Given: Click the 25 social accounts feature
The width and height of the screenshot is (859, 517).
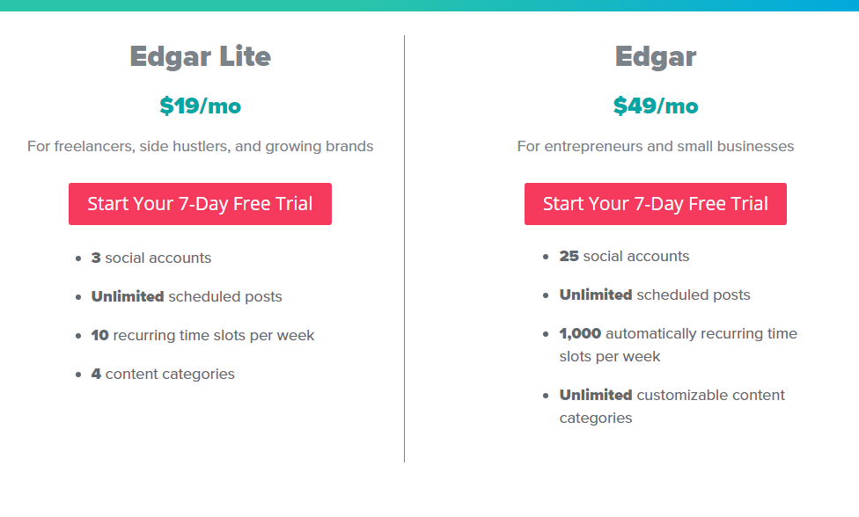Looking at the screenshot, I should (x=624, y=256).
